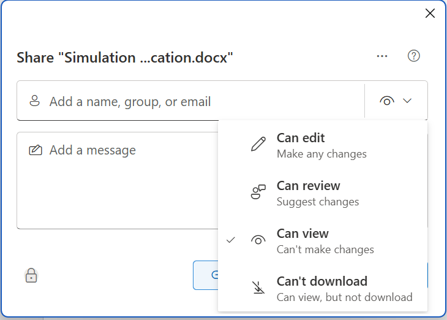Screen dimensions: 447x320
Task: Click the crossed-out download arrow icon
Action: [258, 288]
